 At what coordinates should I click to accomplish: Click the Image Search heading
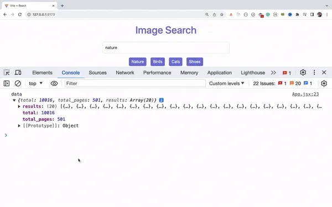[x=166, y=30]
